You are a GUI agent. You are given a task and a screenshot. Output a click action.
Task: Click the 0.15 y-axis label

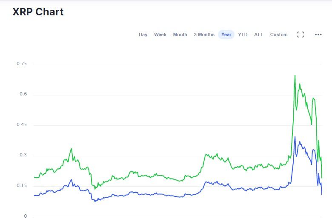[x=21, y=186]
